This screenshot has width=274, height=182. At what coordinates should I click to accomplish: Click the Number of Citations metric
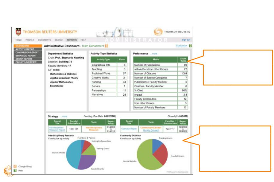point(161,73)
